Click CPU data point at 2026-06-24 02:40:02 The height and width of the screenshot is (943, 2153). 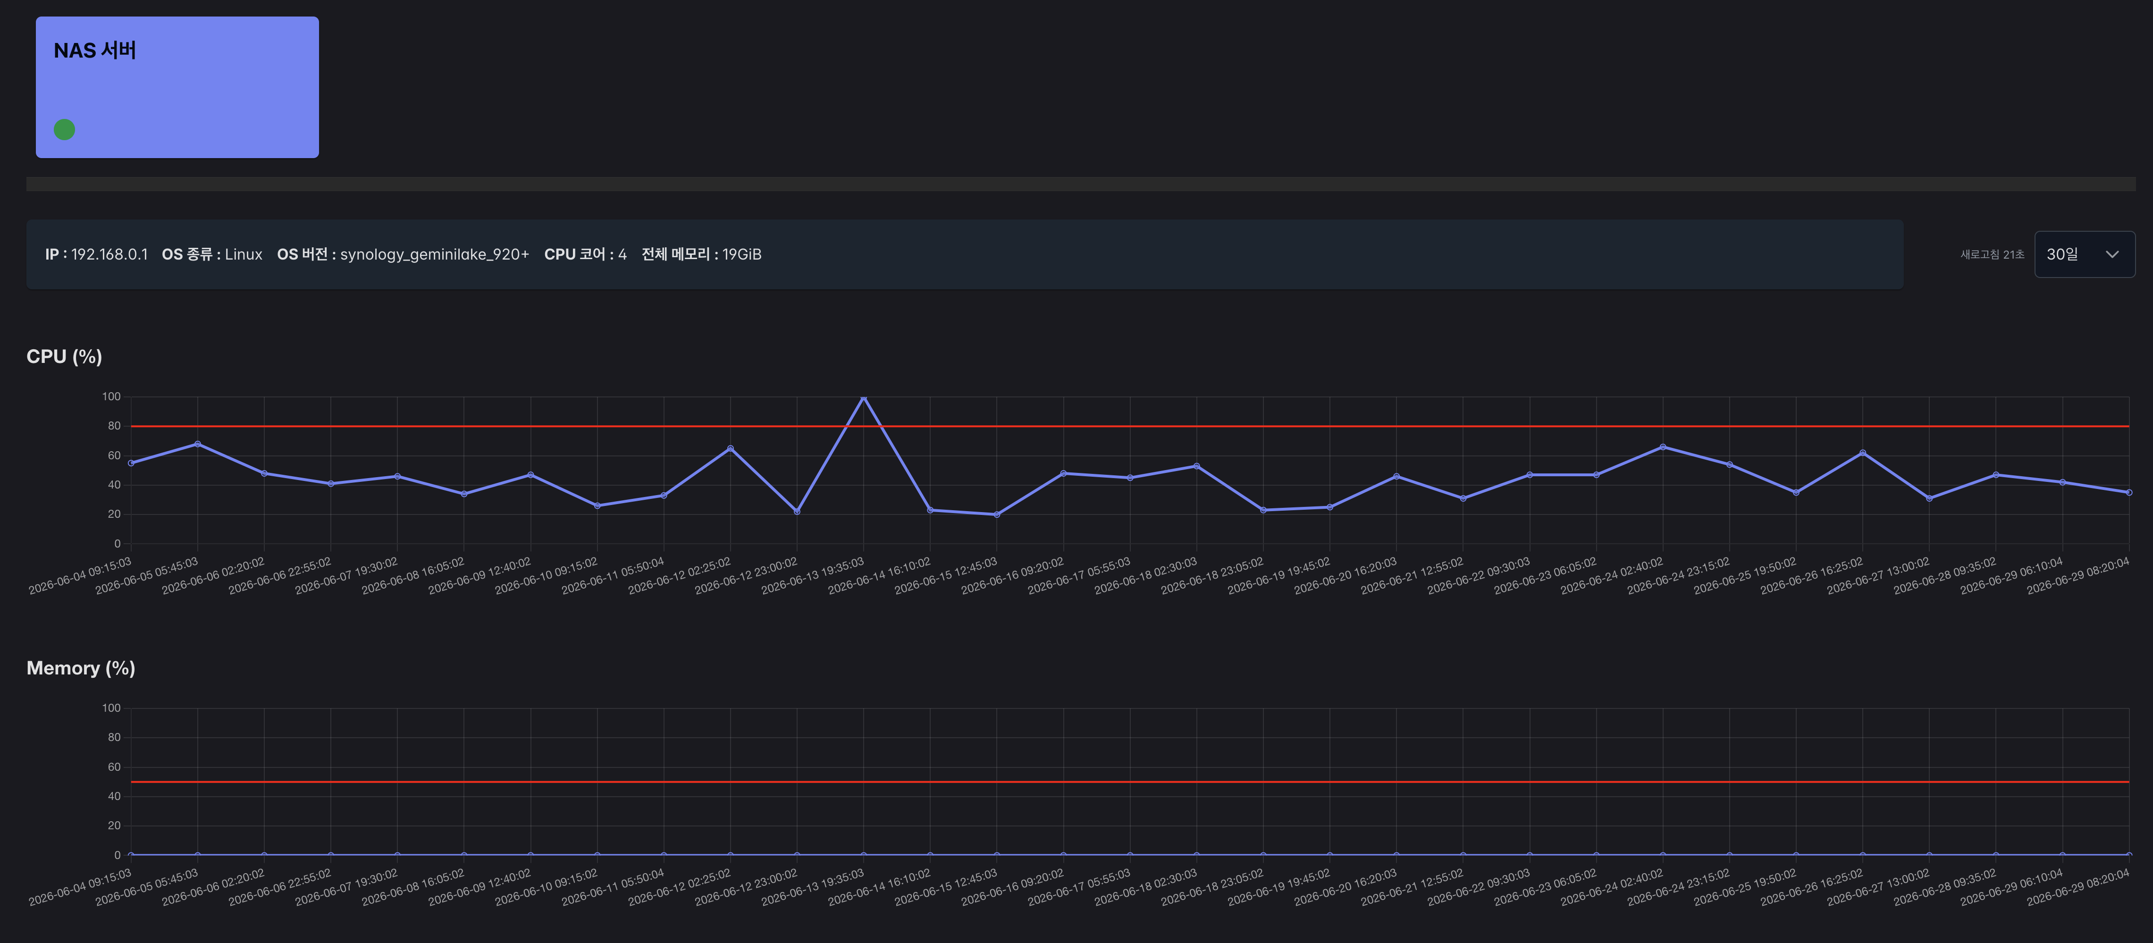point(1662,447)
